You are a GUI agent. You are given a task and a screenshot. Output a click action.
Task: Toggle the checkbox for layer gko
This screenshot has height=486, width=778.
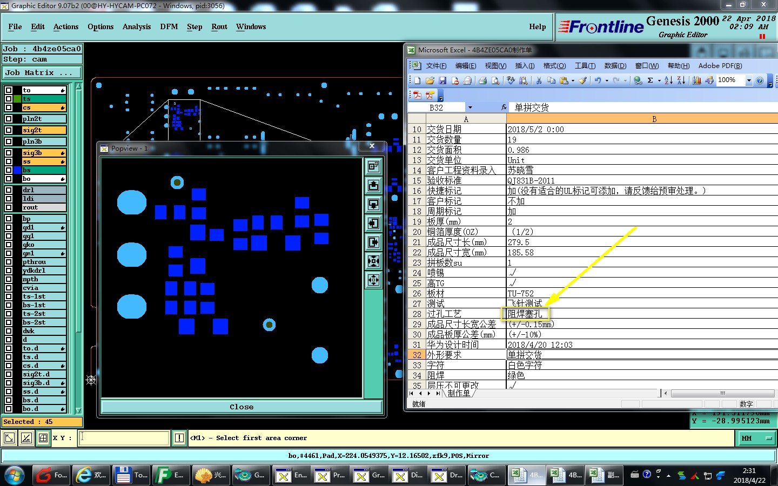(9, 245)
